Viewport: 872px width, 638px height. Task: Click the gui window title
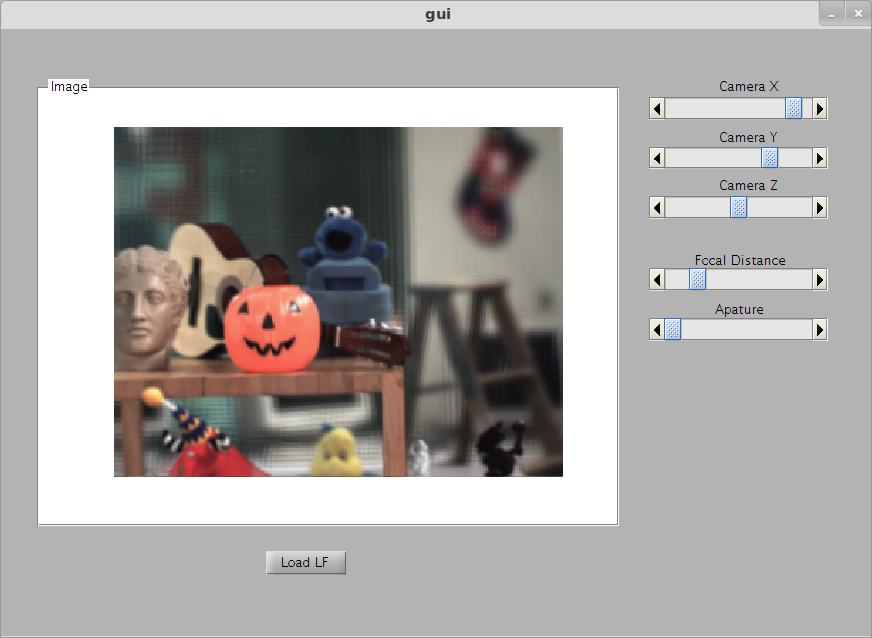click(438, 14)
